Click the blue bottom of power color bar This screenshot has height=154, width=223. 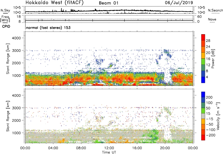coord(203,80)
